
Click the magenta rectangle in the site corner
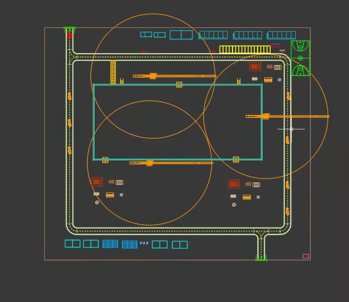tap(306, 256)
